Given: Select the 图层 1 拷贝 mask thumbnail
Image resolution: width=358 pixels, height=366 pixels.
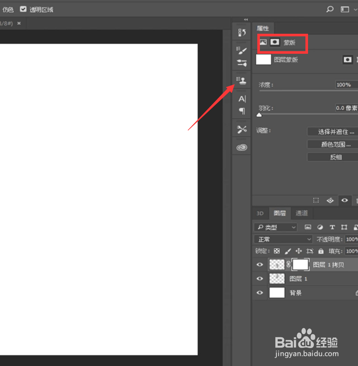Looking at the screenshot, I should tap(300, 264).
